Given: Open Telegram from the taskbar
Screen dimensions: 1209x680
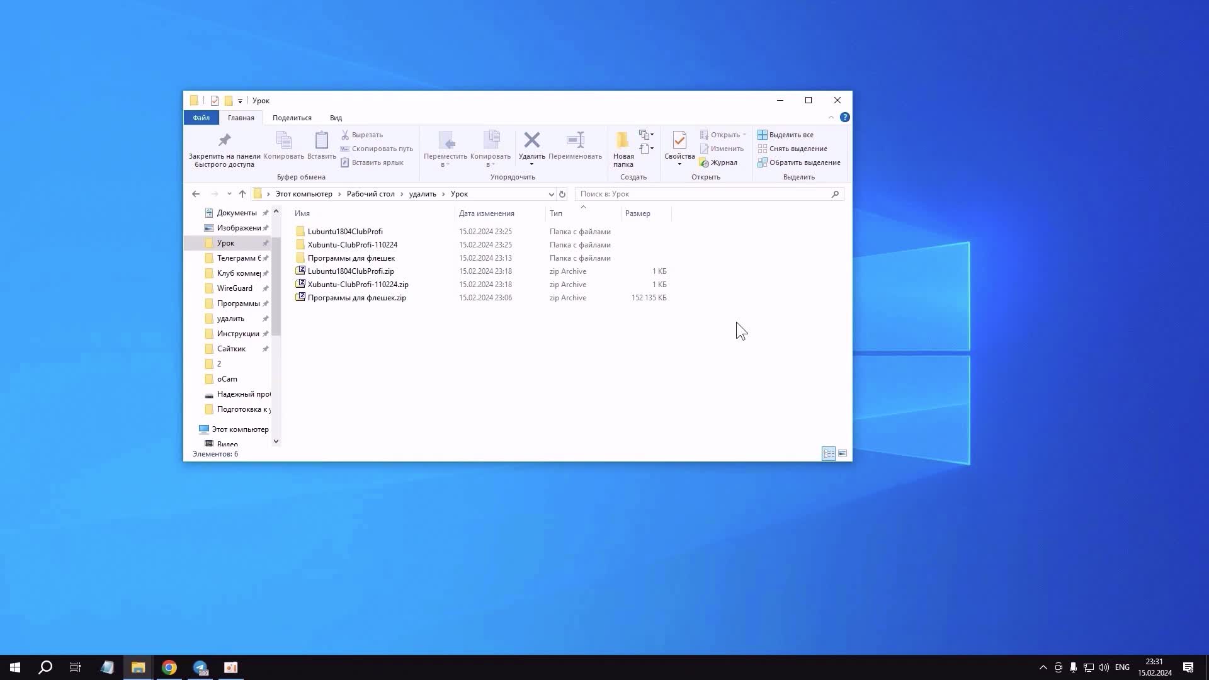Looking at the screenshot, I should pyautogui.click(x=200, y=667).
